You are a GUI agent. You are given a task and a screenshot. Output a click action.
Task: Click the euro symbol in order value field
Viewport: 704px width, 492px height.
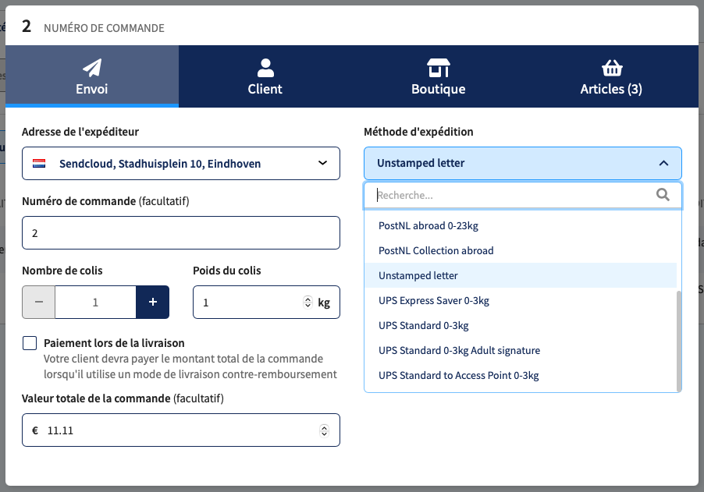pyautogui.click(x=35, y=430)
